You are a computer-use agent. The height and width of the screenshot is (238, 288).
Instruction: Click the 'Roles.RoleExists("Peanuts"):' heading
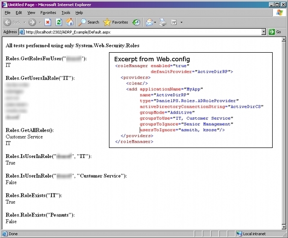point(40,215)
